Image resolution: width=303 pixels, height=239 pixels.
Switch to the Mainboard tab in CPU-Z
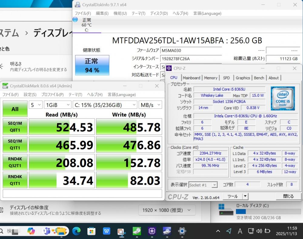[191, 78]
